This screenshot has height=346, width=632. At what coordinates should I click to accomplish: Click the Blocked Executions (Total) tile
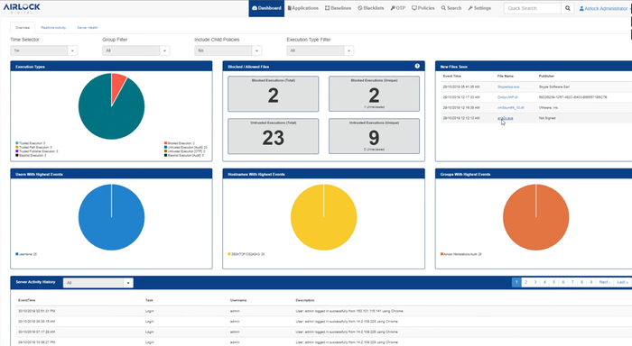tap(274, 94)
